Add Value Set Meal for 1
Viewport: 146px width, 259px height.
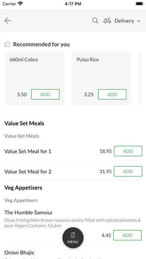point(128,151)
